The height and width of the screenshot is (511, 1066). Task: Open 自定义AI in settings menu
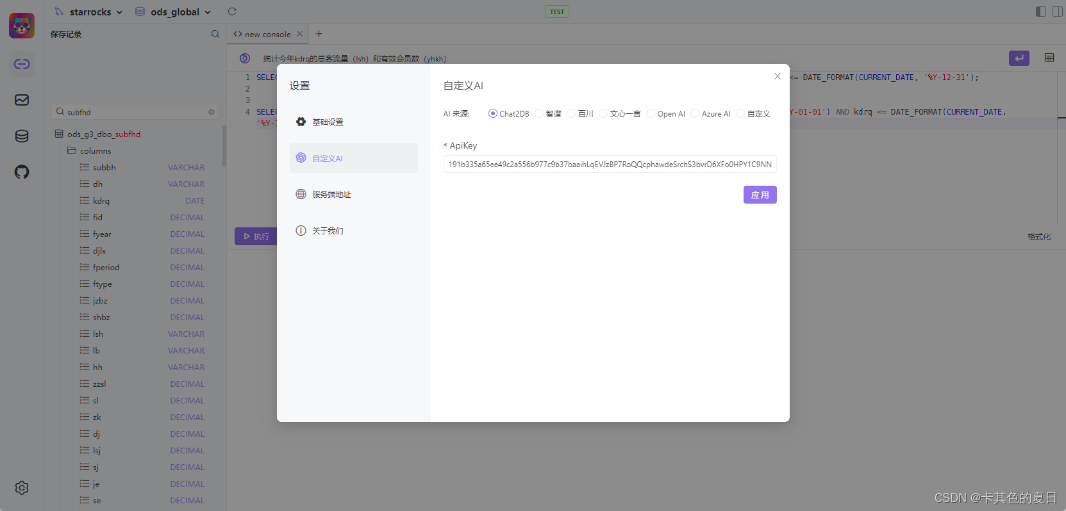coord(354,158)
